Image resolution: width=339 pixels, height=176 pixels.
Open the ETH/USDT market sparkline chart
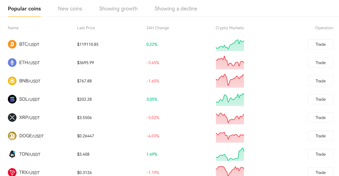click(x=230, y=63)
